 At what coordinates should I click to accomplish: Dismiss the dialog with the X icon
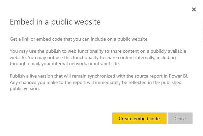194,9
